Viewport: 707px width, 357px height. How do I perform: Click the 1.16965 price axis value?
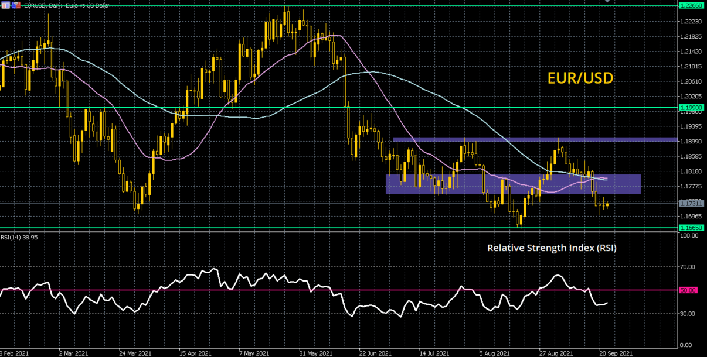coord(691,217)
